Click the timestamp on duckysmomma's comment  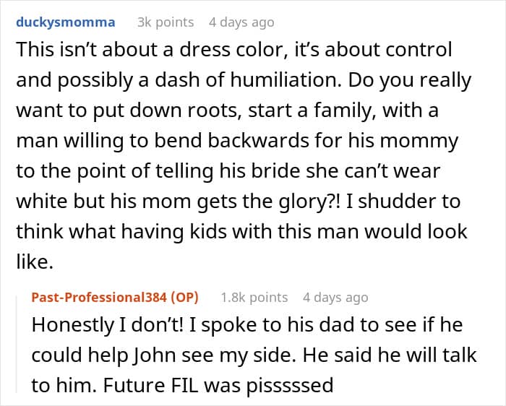pos(241,22)
